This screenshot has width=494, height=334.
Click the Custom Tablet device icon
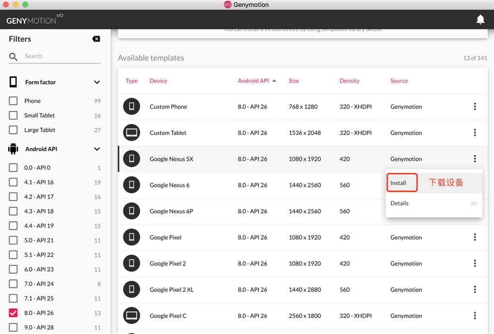point(131,133)
